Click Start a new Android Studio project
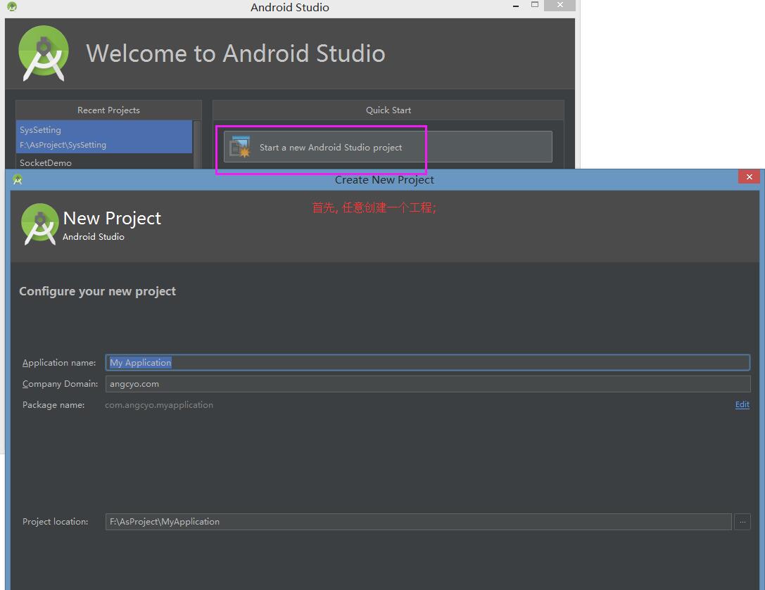 click(388, 147)
